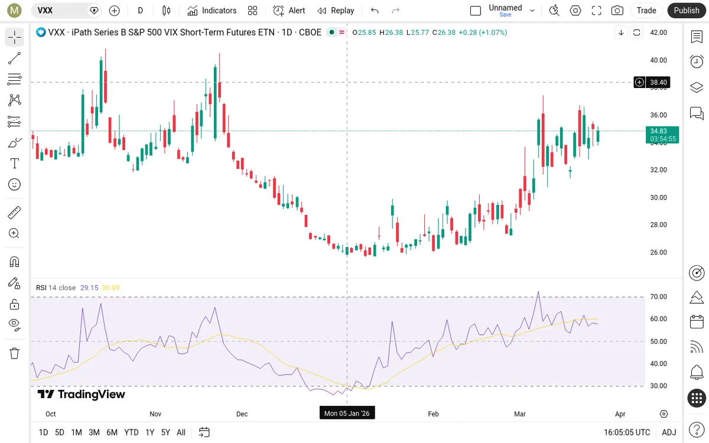
Task: Click the Publish button
Action: [687, 11]
